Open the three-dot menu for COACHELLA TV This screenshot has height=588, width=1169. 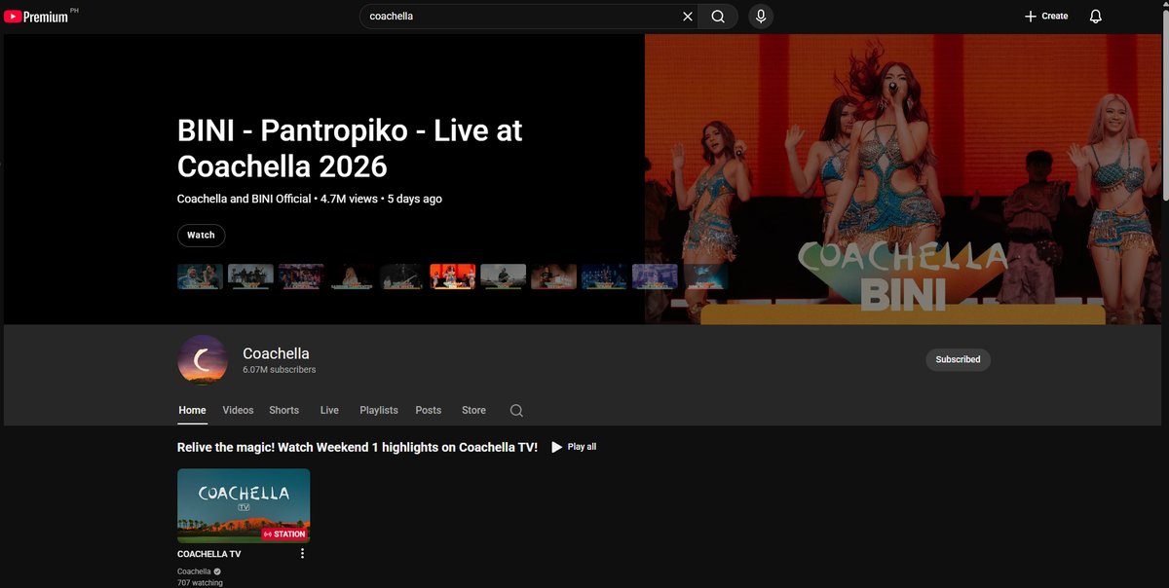pyautogui.click(x=302, y=554)
